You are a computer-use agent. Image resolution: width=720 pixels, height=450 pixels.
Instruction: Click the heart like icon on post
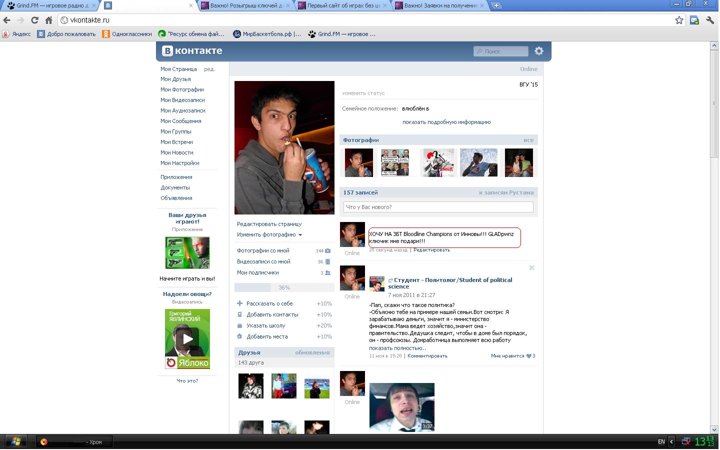[528, 356]
